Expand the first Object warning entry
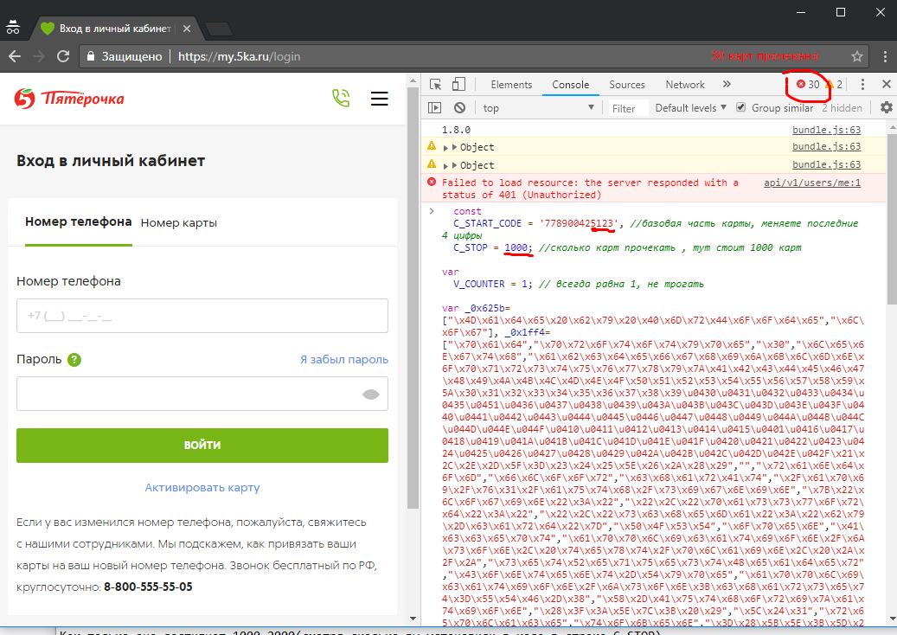The width and height of the screenshot is (897, 635). pos(445,148)
